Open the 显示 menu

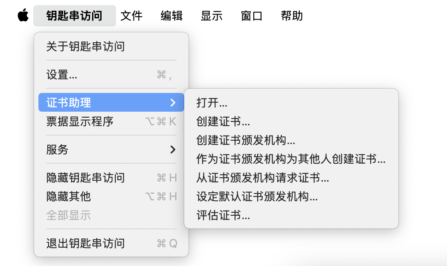tap(212, 15)
